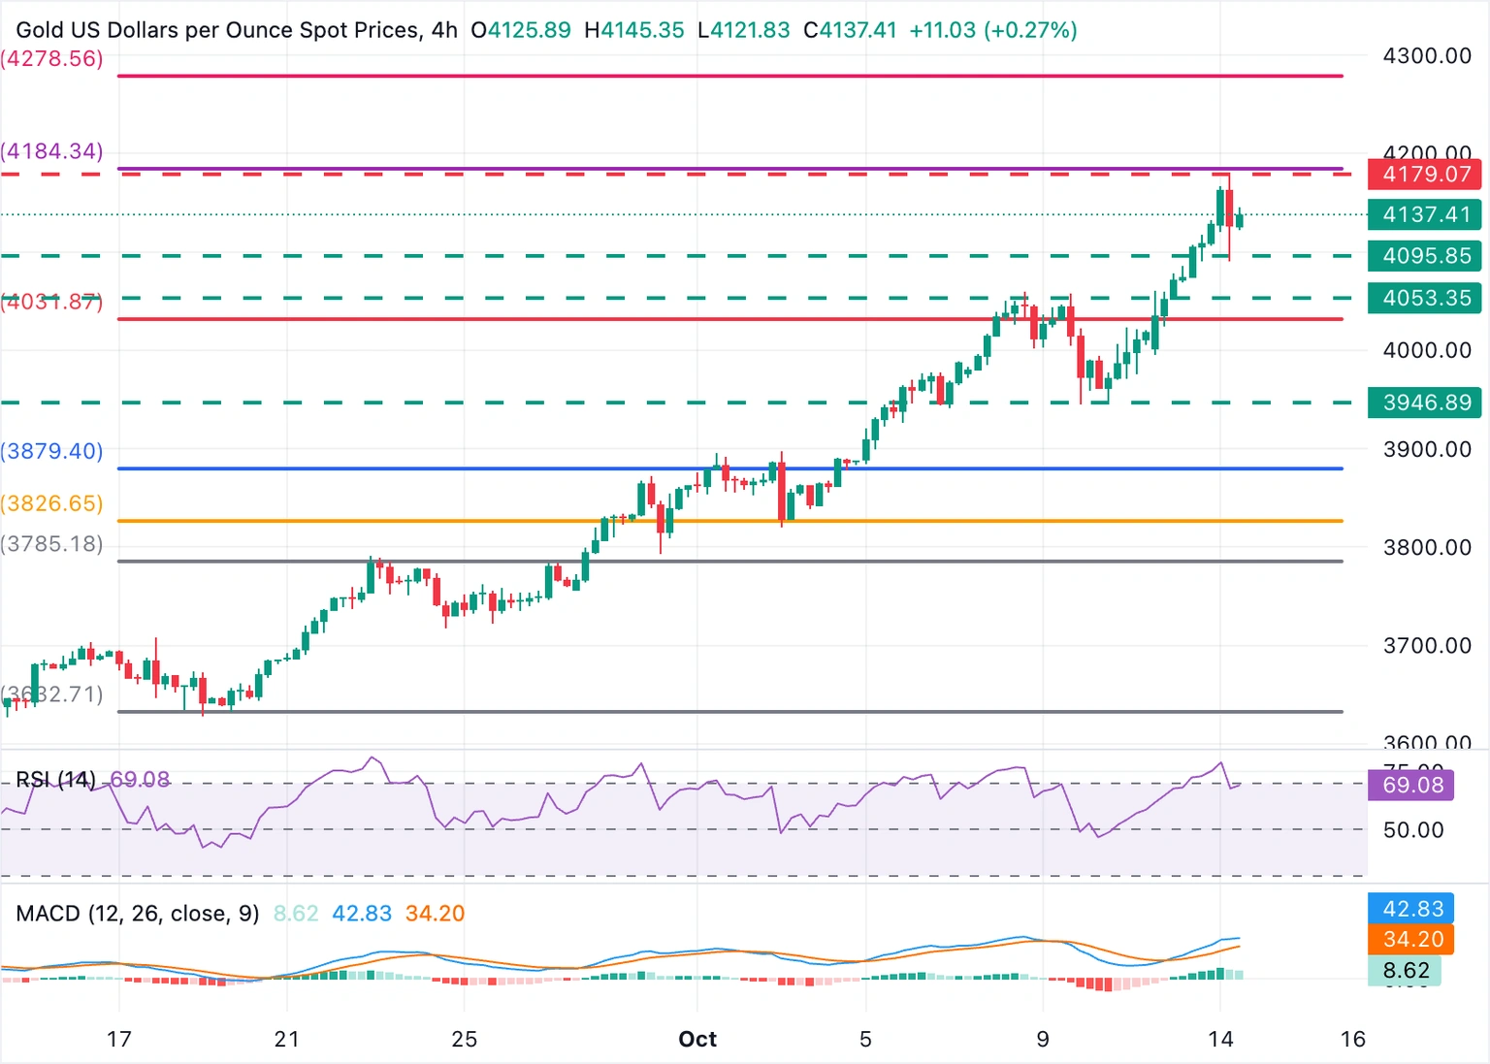Select the (3826.65) orange level label
This screenshot has width=1490, height=1064.
tap(52, 503)
